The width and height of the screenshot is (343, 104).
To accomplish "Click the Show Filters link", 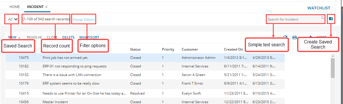I will 84,20.
